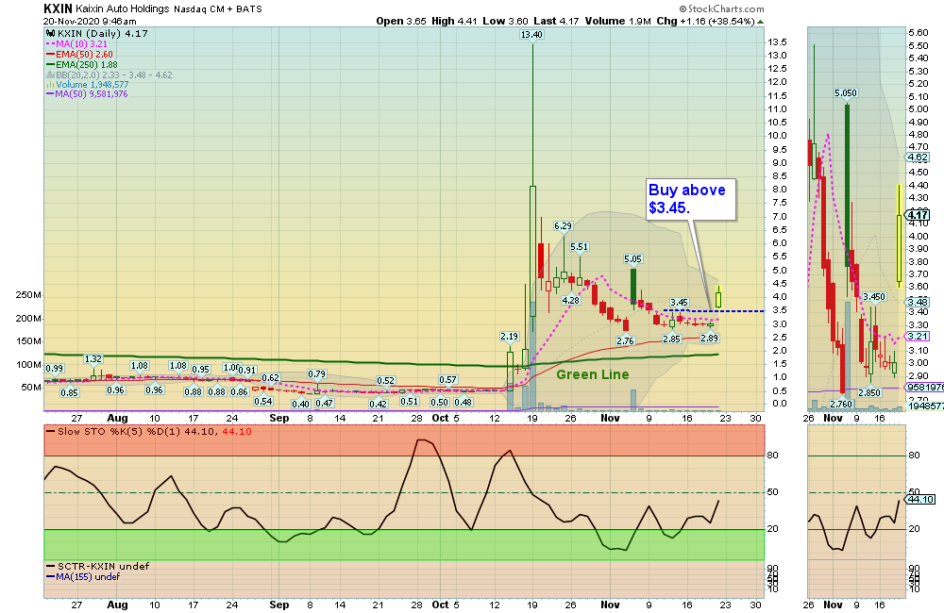Click the 0.85 price label

pyautogui.click(x=69, y=393)
